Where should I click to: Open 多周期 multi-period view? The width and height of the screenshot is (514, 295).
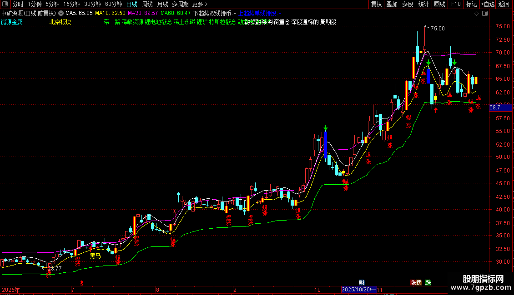point(180,4)
